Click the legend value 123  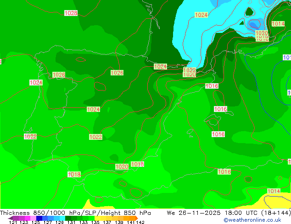pos(24,222)
